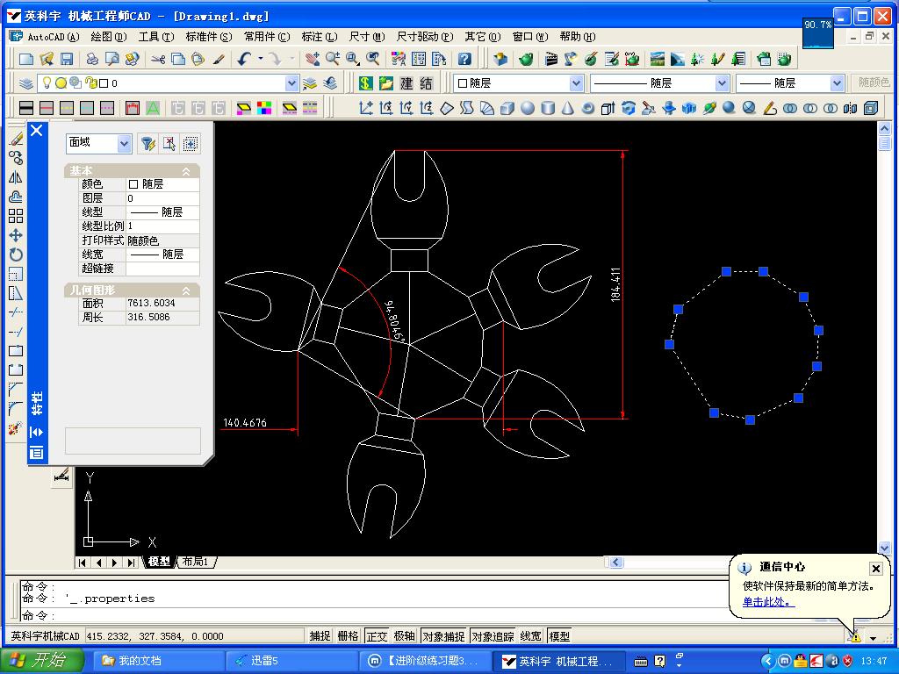899x674 pixels.
Task: Click the Layer Previous icon
Action: tap(330, 83)
